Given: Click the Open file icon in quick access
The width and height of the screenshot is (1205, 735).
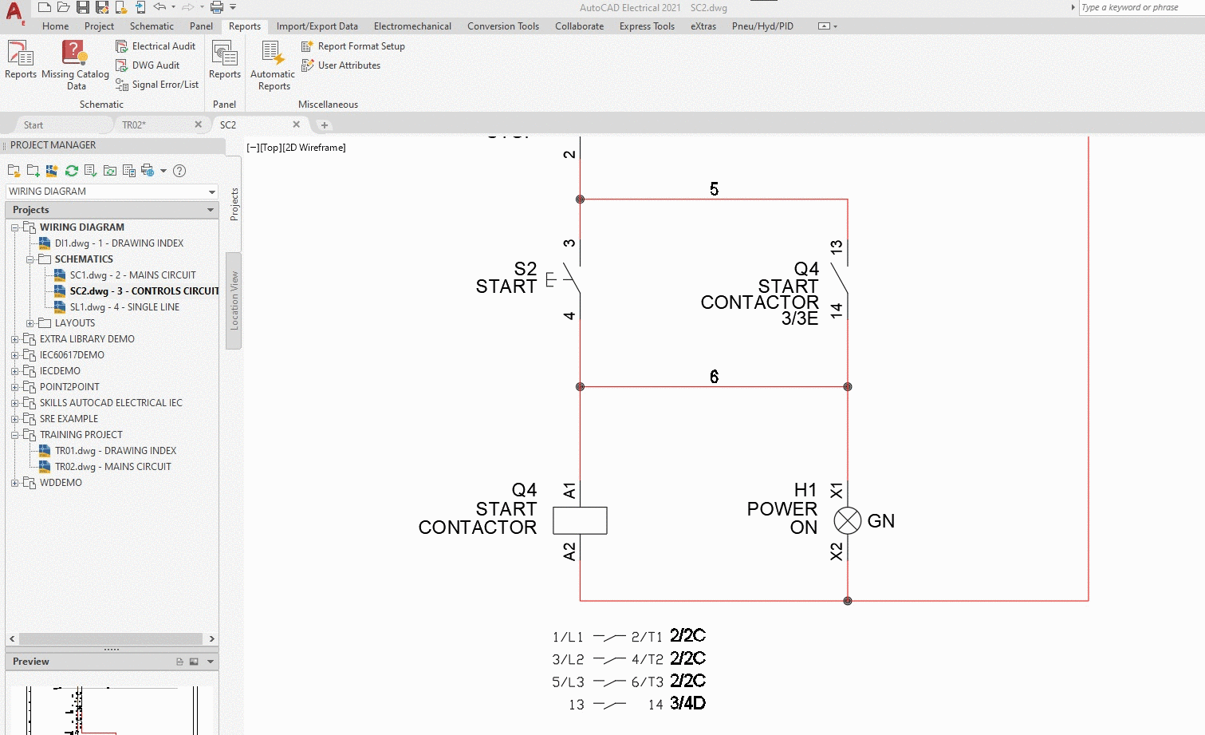Looking at the screenshot, I should [x=64, y=7].
